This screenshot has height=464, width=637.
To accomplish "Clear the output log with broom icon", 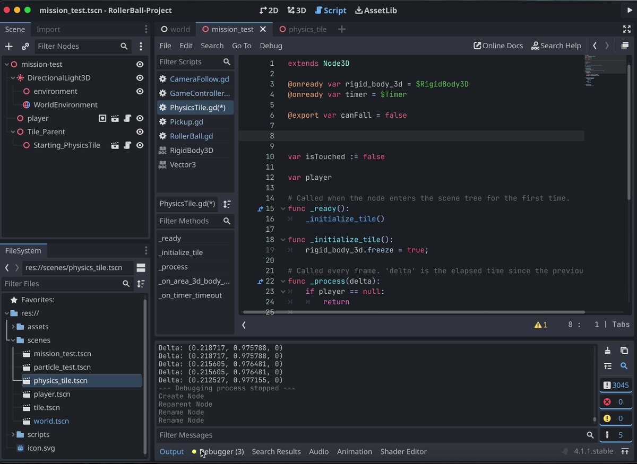I will 608,351.
